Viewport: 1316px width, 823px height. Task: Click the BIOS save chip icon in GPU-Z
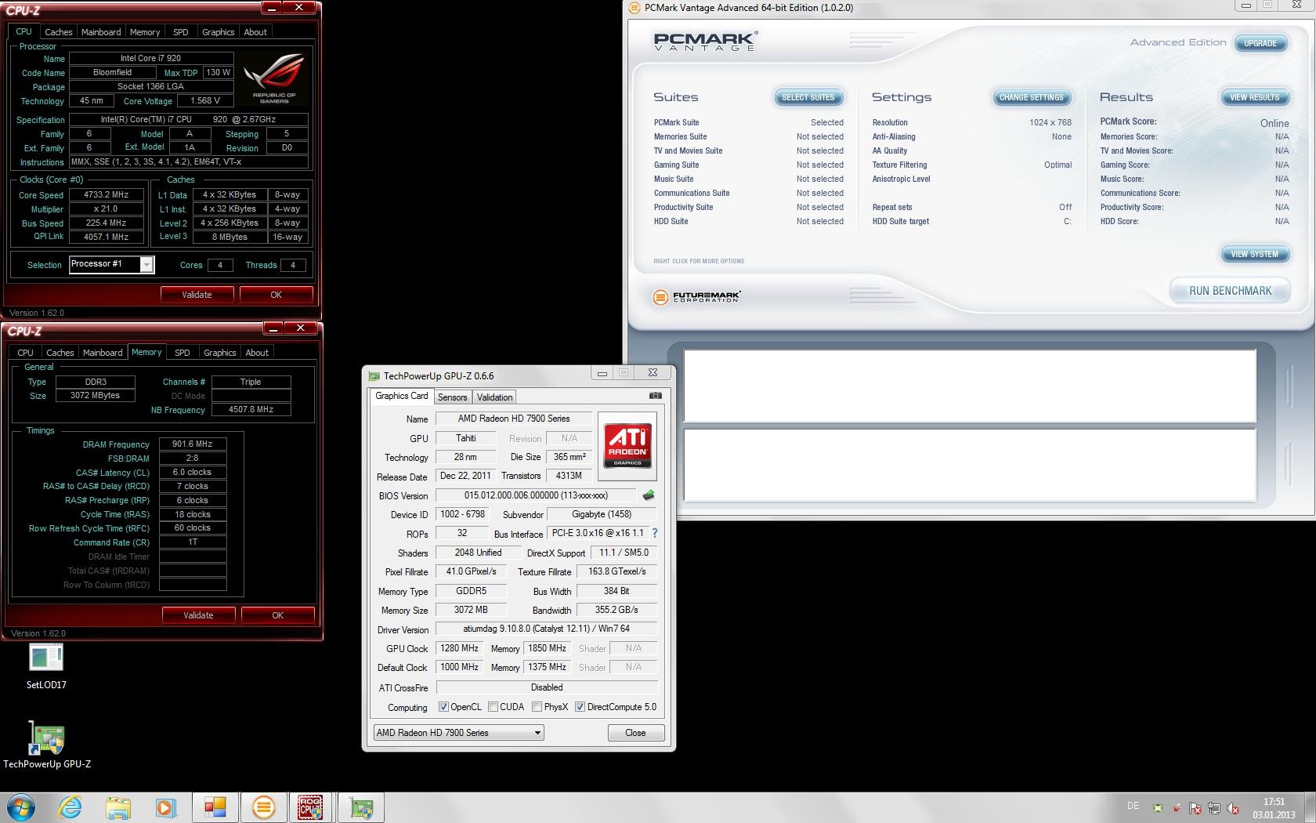point(648,495)
